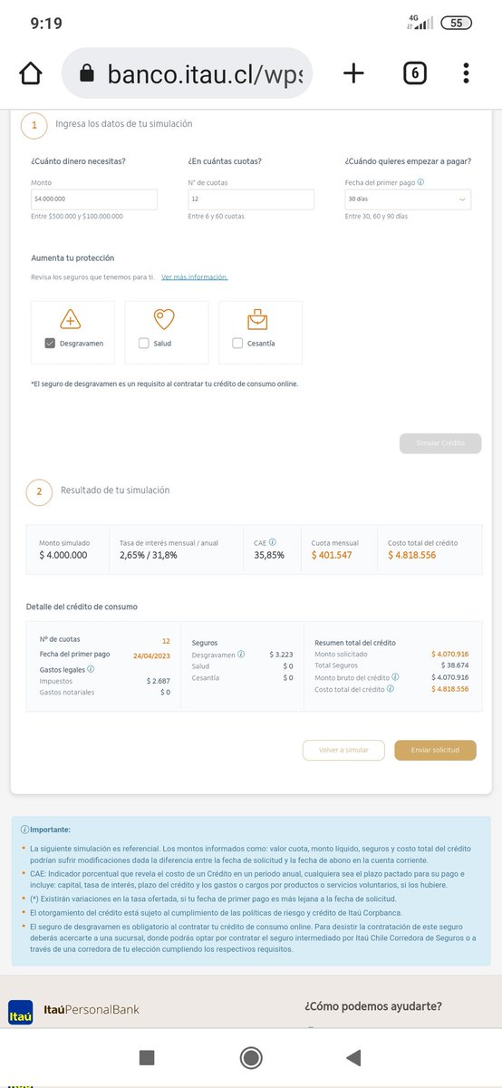The image size is (502, 1088).
Task: Tap the info icon next to CAE
Action: point(273,542)
